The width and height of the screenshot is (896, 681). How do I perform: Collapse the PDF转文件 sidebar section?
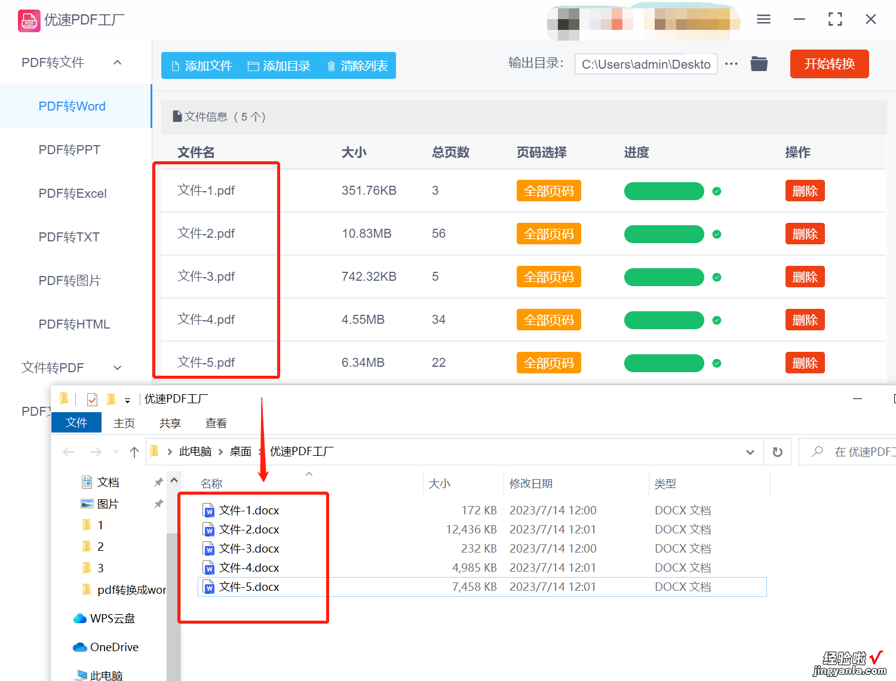(118, 62)
